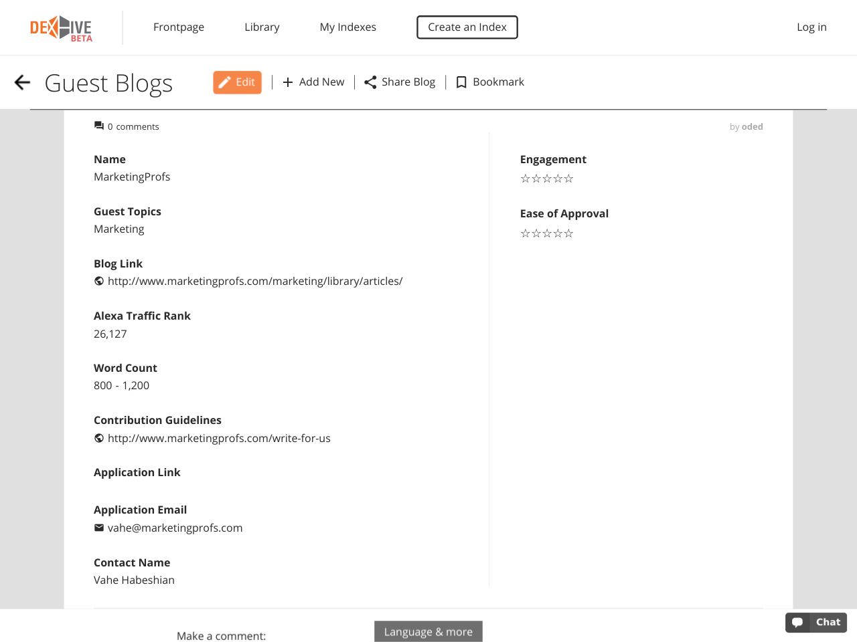
Task: Click the envelope icon beside application email
Action: (99, 528)
